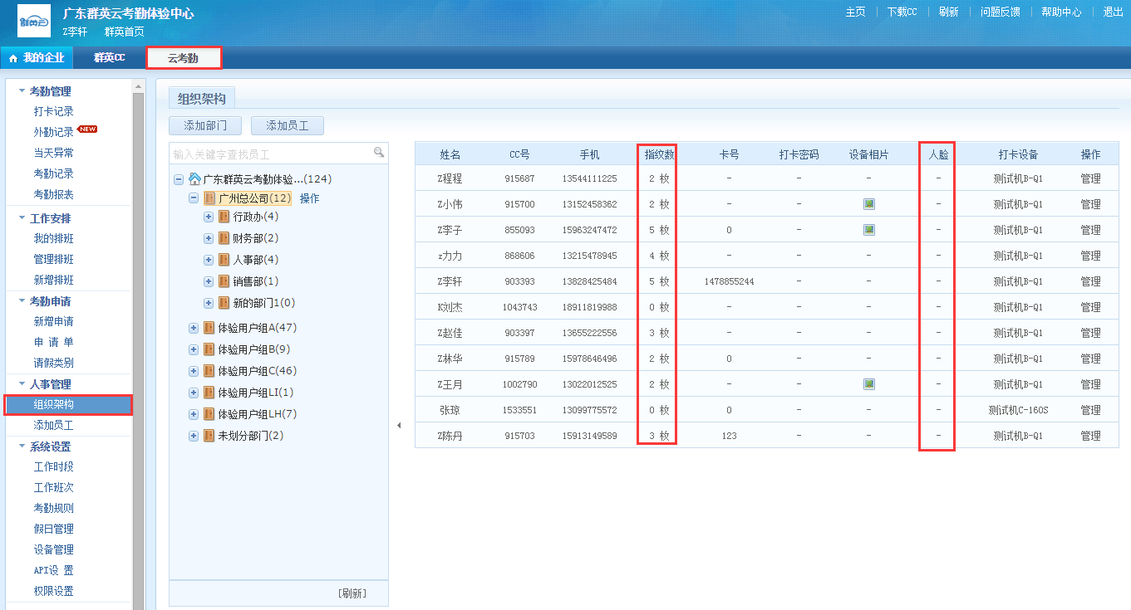The height and width of the screenshot is (610, 1131).
Task: Open device photo icon for Z李子
Action: click(x=868, y=230)
